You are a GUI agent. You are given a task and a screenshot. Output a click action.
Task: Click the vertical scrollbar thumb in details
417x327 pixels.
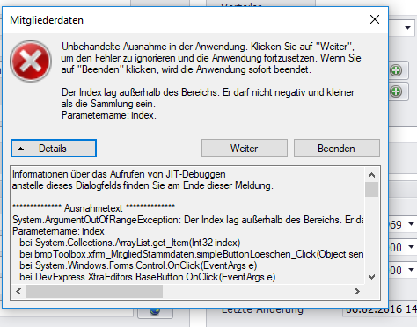[x=371, y=189]
